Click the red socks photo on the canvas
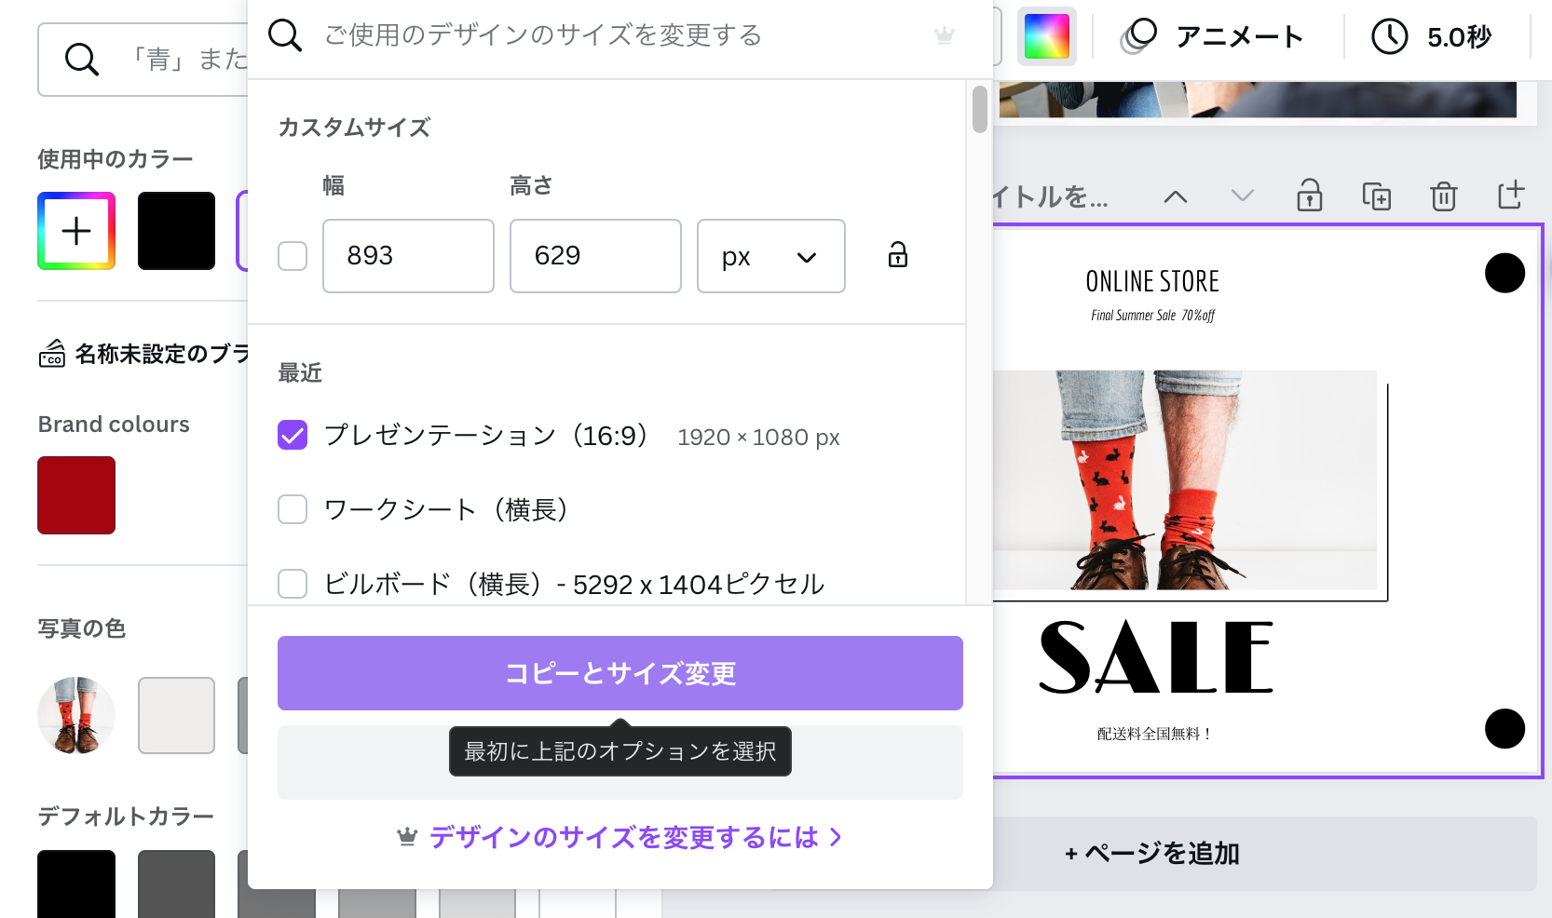1552x918 pixels. click(1185, 480)
